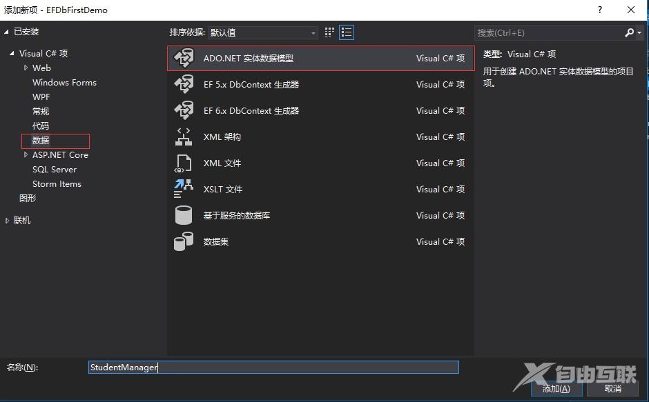649x402 pixels.
Task: Select the 数据 category in sidebar
Action: tap(41, 140)
